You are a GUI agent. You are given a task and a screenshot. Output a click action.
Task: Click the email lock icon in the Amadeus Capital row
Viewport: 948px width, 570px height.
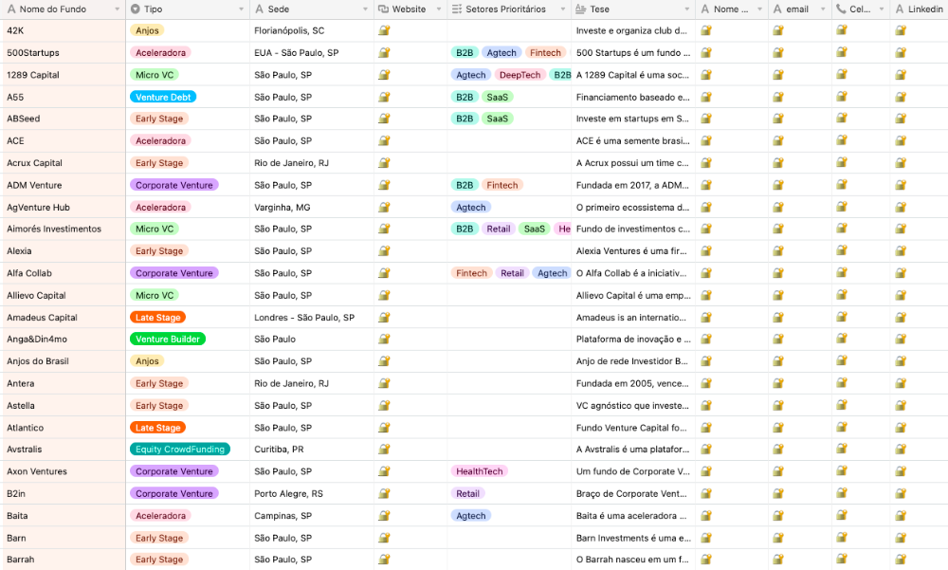coord(778,317)
